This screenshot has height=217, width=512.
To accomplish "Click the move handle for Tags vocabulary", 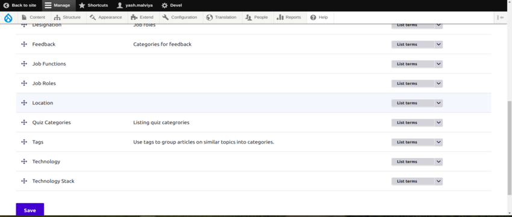I will coord(24,142).
